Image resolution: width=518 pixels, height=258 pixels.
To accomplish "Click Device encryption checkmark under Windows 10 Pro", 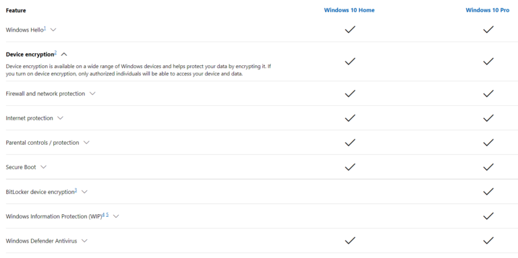I will coord(488,61).
